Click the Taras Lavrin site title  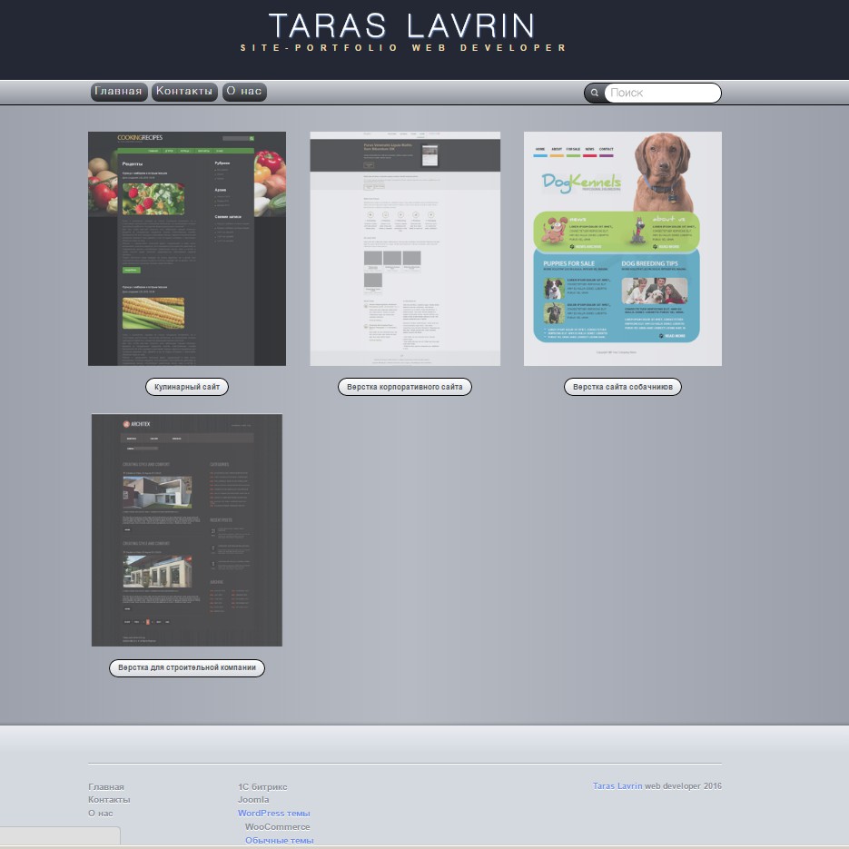click(x=401, y=25)
